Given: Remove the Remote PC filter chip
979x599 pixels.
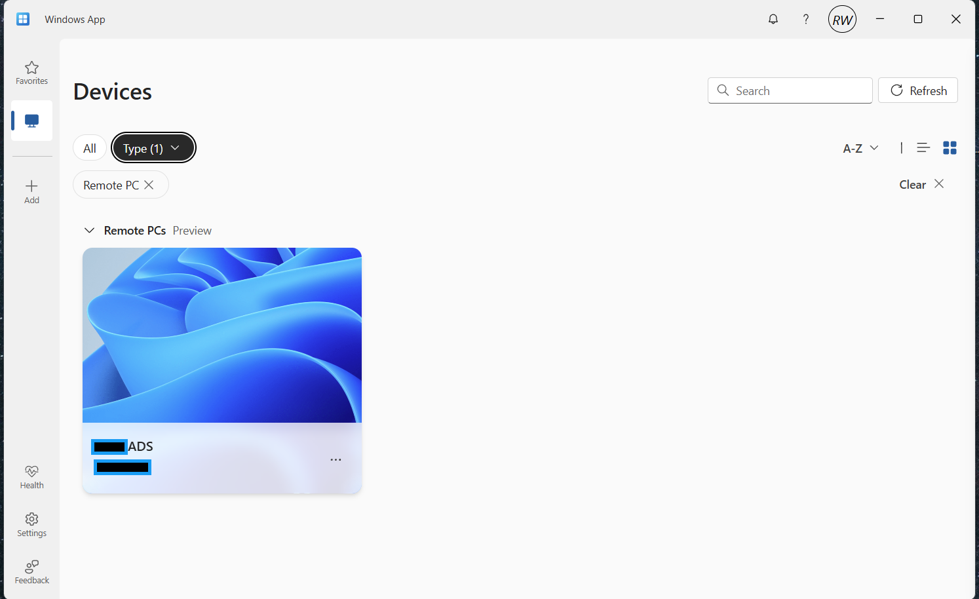Looking at the screenshot, I should 149,185.
